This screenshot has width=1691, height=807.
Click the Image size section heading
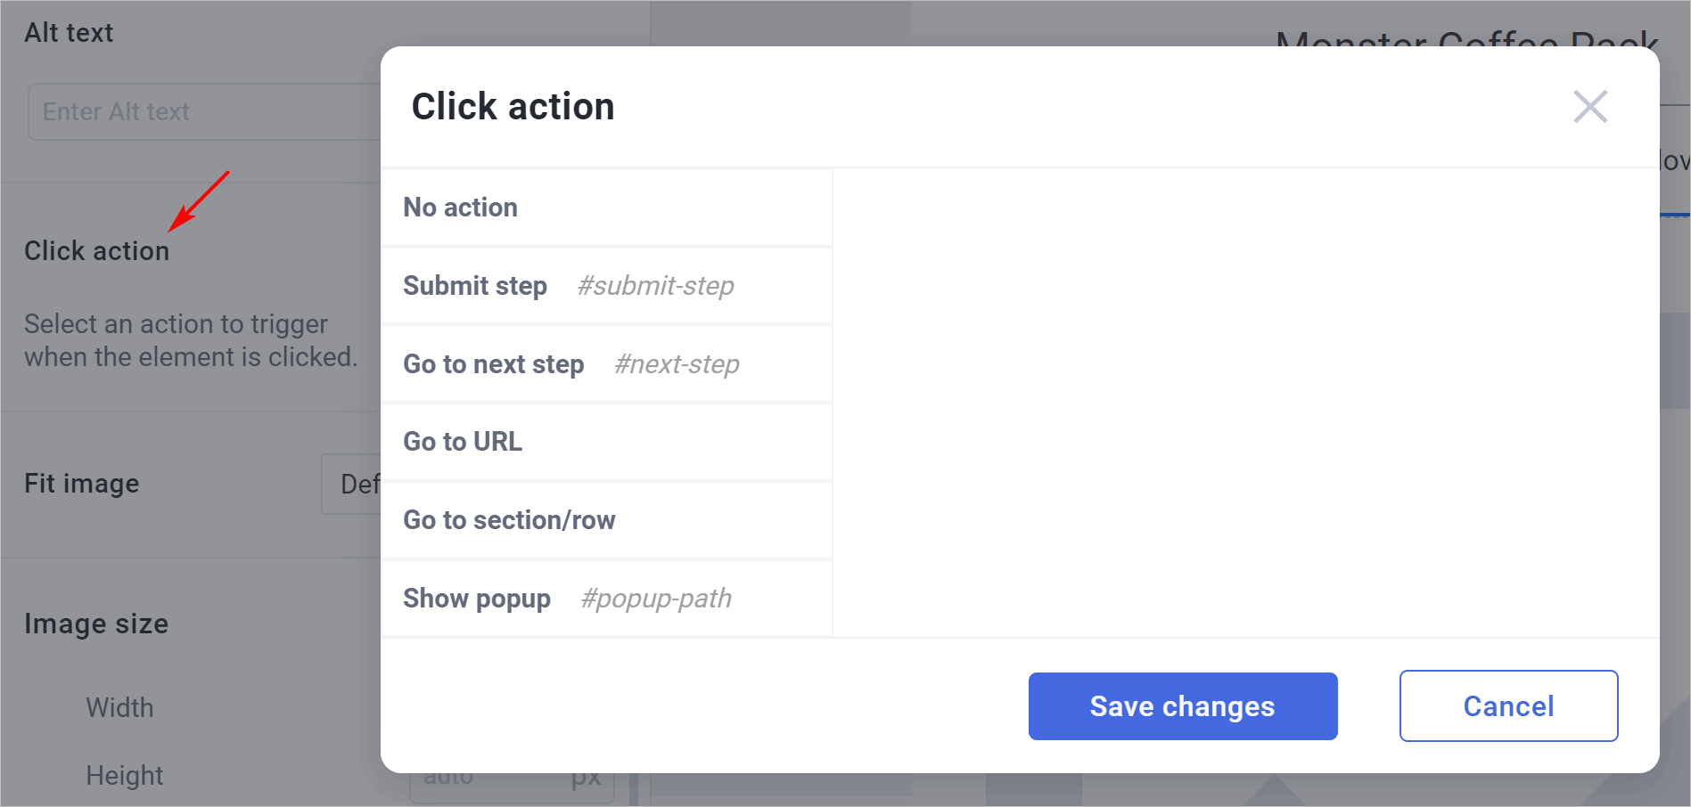pyautogui.click(x=96, y=624)
